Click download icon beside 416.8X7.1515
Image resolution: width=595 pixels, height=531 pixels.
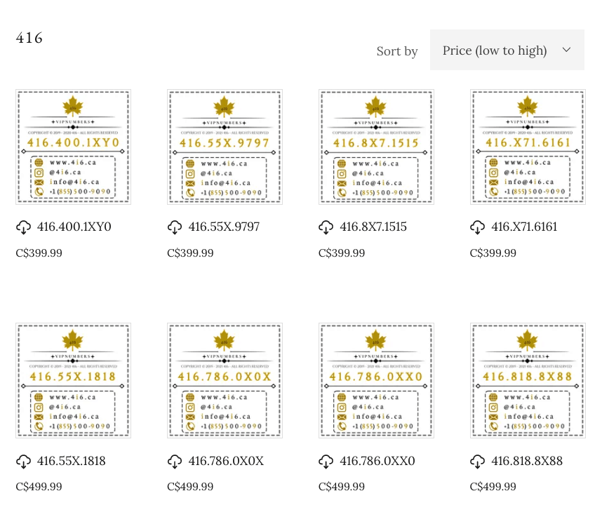(326, 227)
